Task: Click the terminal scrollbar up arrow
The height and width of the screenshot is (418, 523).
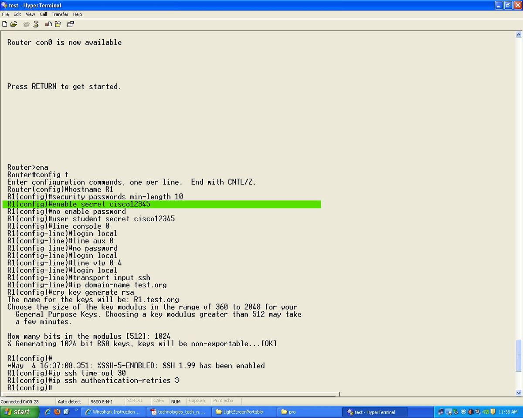Action: click(x=519, y=34)
